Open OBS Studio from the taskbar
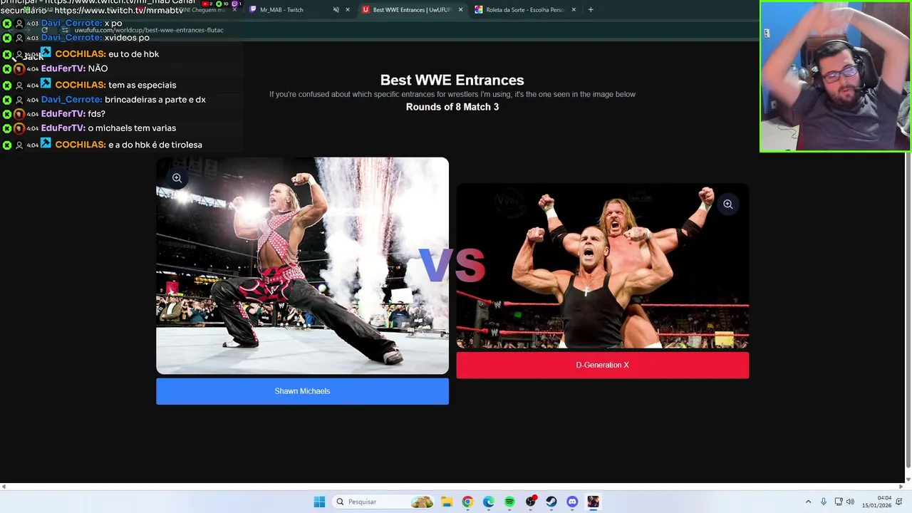The height and width of the screenshot is (513, 912). pos(531,502)
